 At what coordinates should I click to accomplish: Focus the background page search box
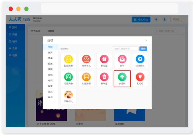166,31
